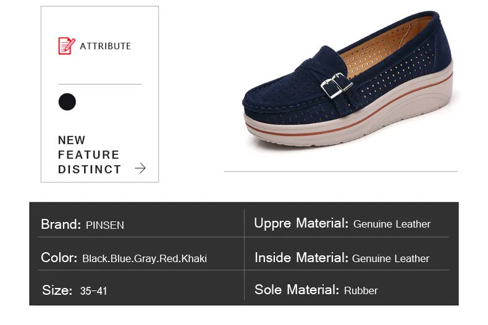Click the Khaki color option text
Screen dimensions: 488x325
194,258
